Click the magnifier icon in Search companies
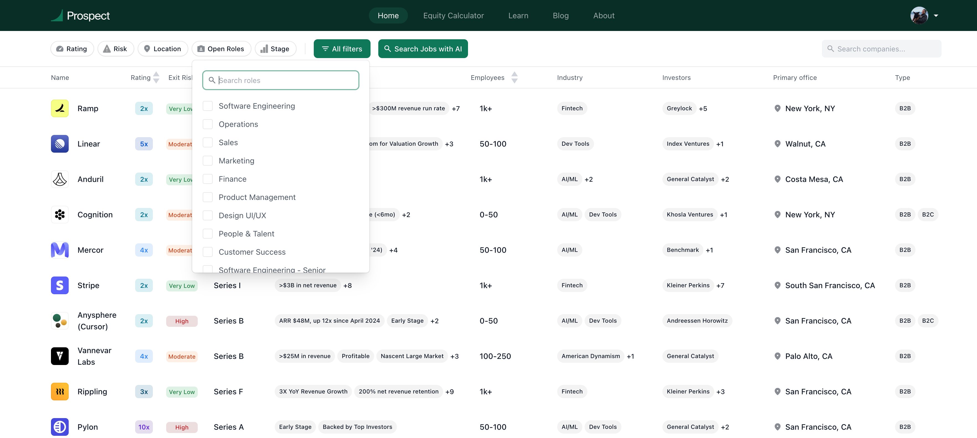Viewport: 977px width, 438px height. pyautogui.click(x=831, y=49)
